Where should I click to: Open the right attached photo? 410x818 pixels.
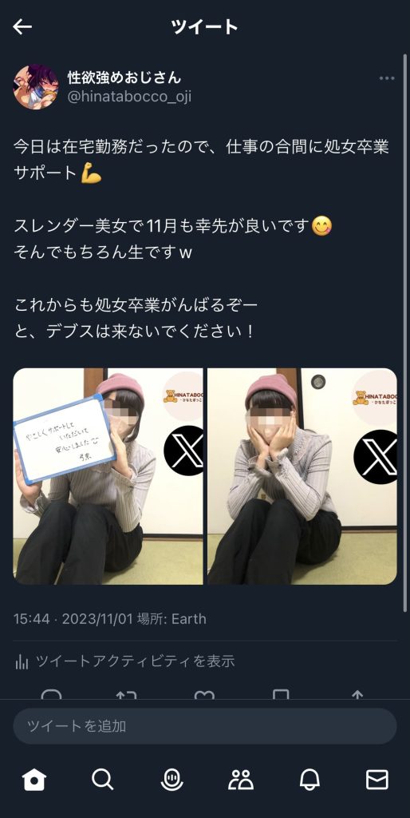(x=302, y=476)
